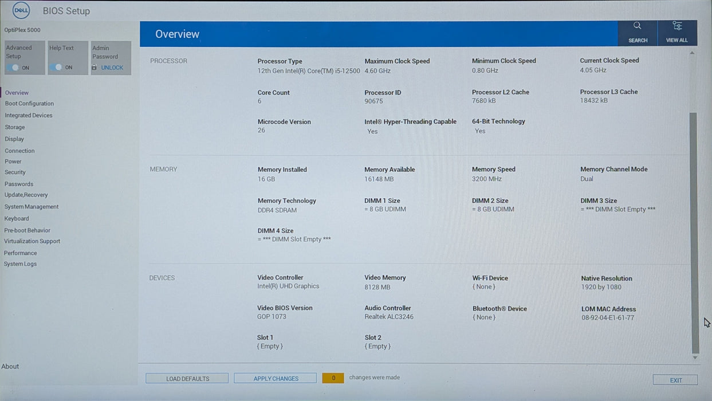712x401 pixels.
Task: Click the Processor L2 Cache 7680 kB value
Action: tap(484, 101)
